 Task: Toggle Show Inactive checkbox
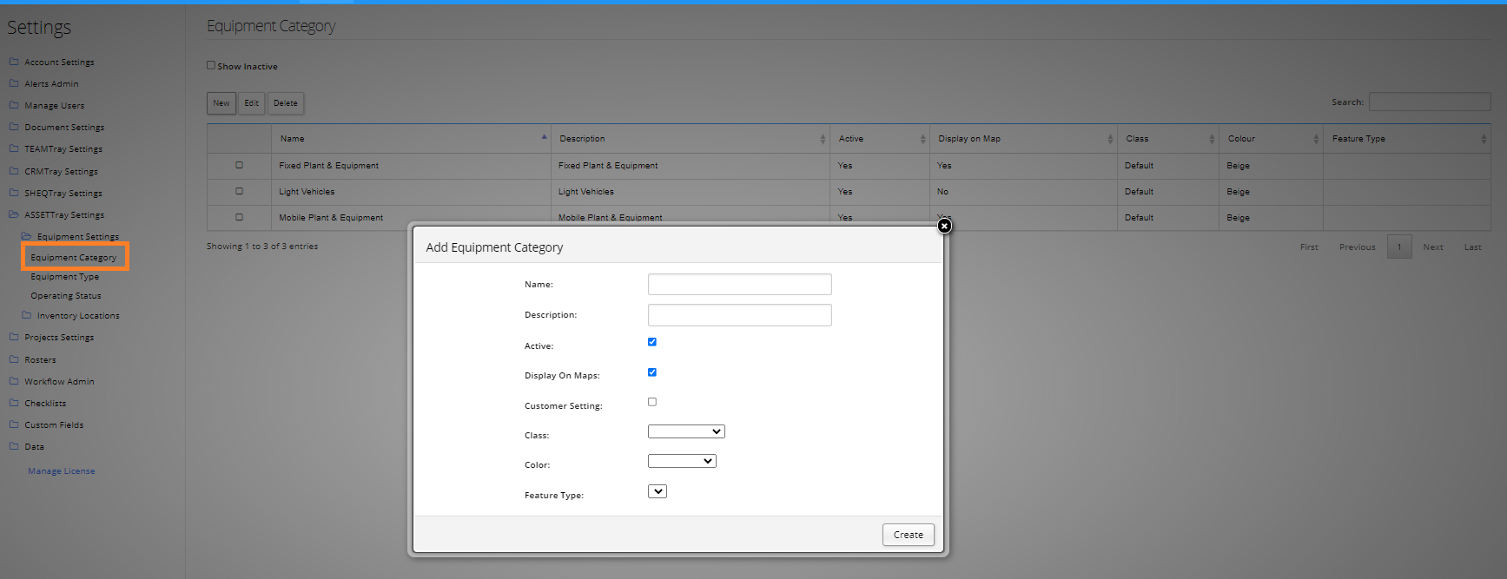coord(211,65)
